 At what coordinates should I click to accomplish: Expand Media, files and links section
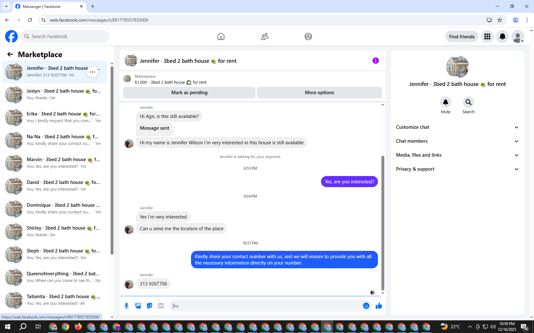457,155
